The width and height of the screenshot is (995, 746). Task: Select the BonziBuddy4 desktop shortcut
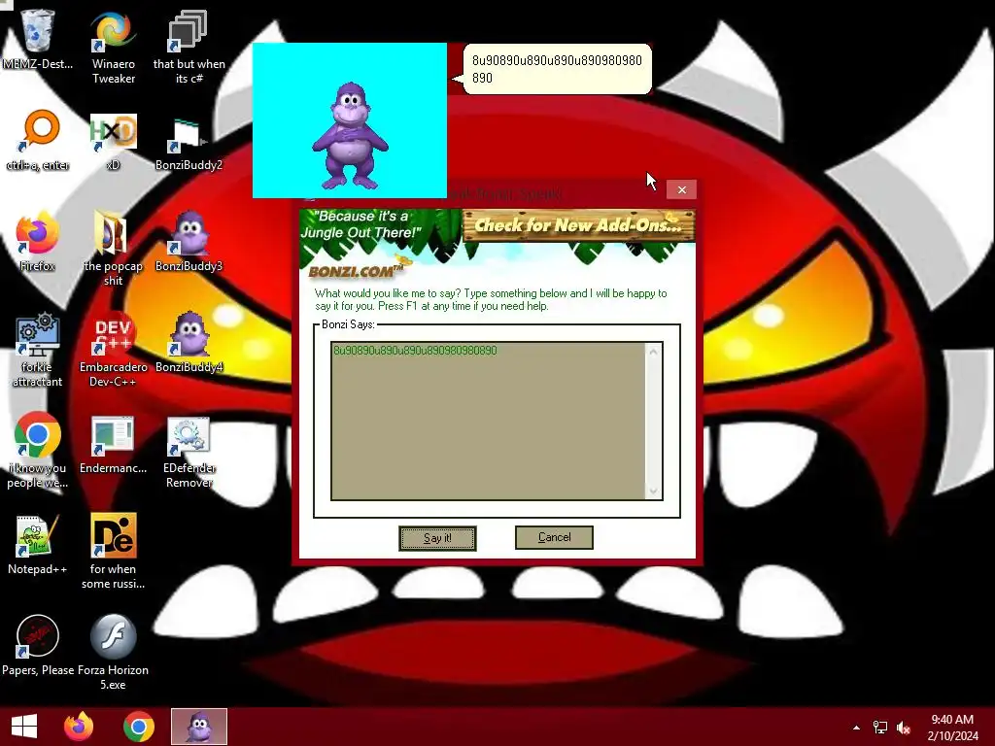point(189,343)
